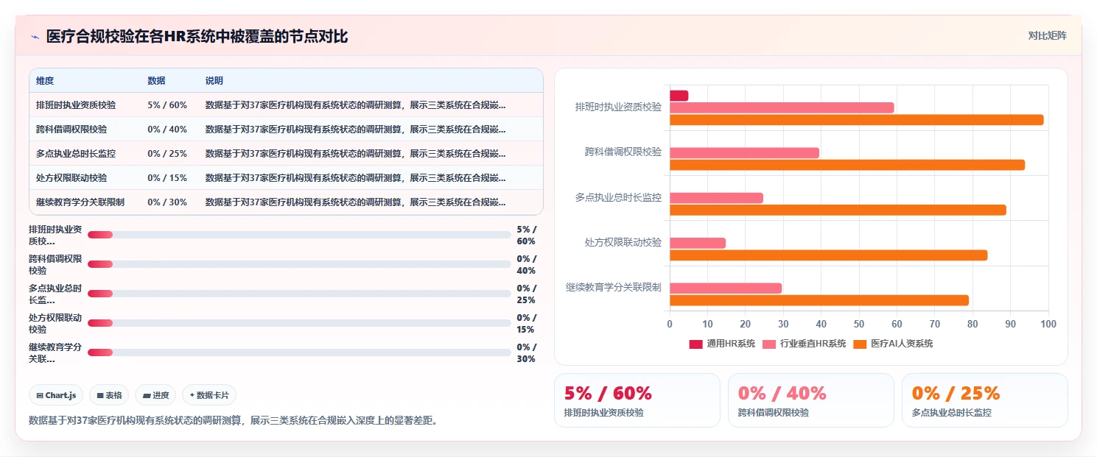The height and width of the screenshot is (457, 1097).
Task: Toggle the 医疗AI人资系统 legend entry
Action: click(893, 344)
